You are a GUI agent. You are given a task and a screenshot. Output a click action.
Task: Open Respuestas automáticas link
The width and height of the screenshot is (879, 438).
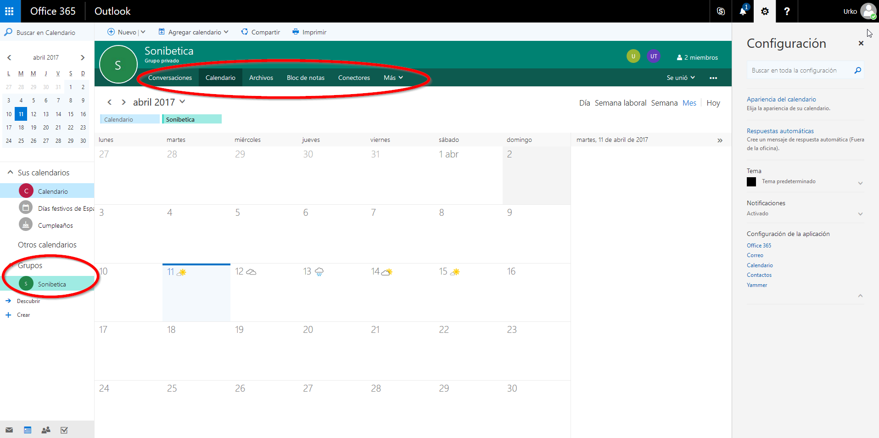point(780,131)
